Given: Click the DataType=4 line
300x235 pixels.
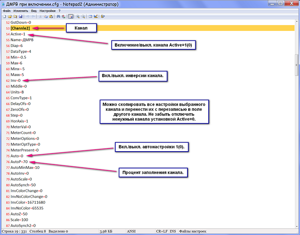Looking at the screenshot, I should click(21, 52).
